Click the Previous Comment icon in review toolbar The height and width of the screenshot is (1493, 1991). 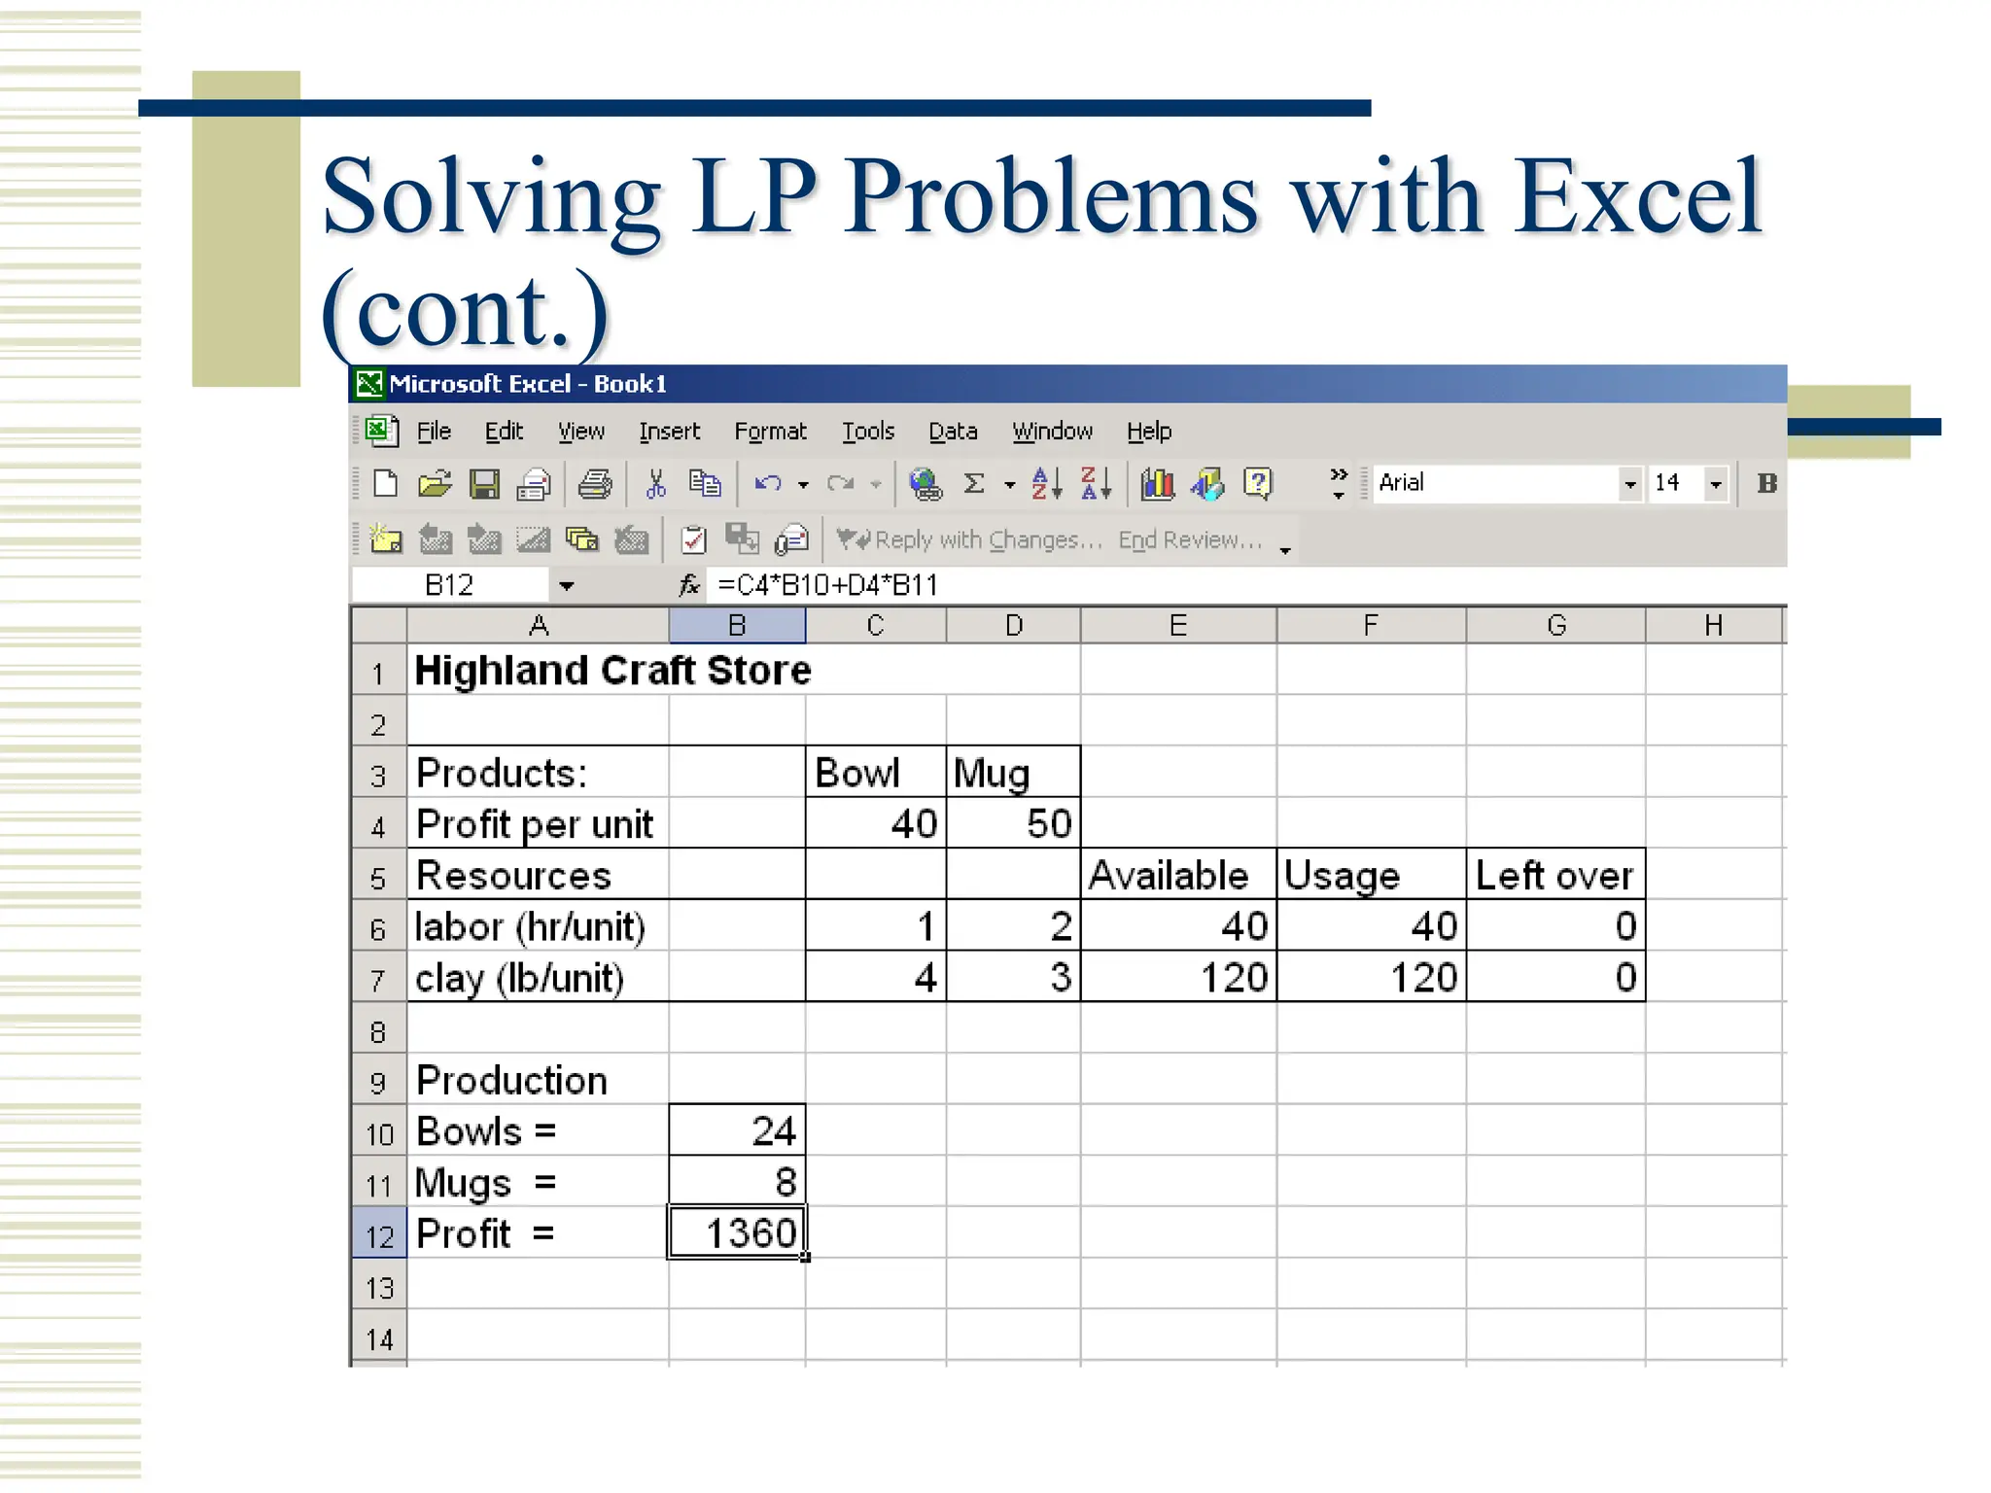point(435,538)
